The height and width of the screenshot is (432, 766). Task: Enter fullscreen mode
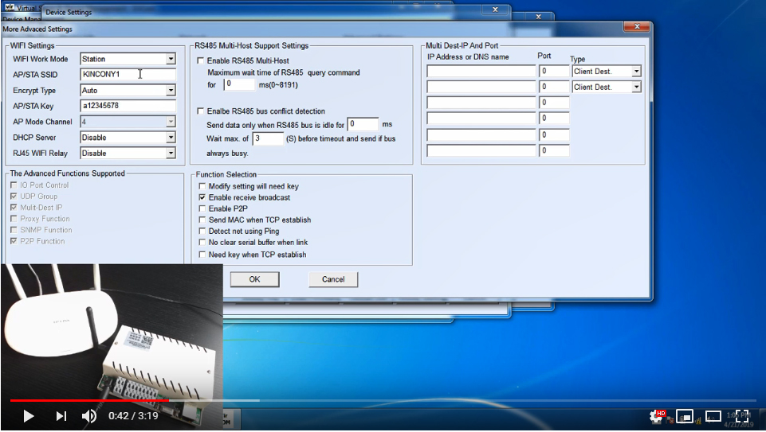(x=741, y=416)
